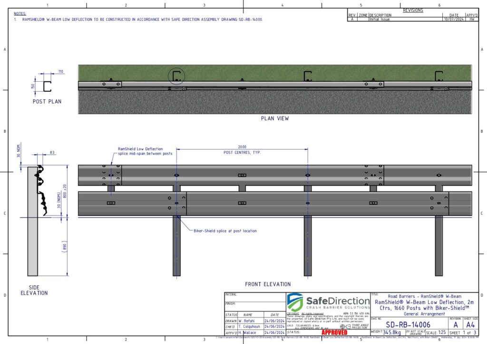Click the 2000 post centres dimension
The height and width of the screenshot is (344, 487).
(x=242, y=147)
